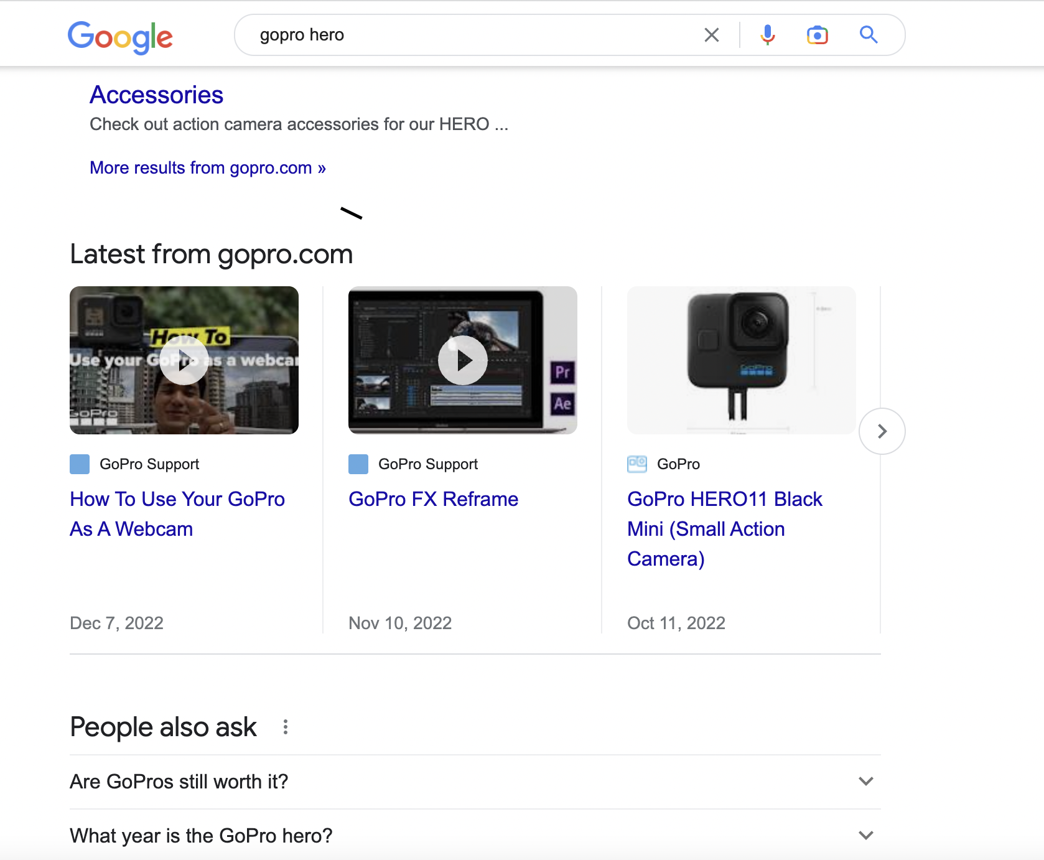Play the GoPro FX Reframe video thumbnail

point(463,360)
